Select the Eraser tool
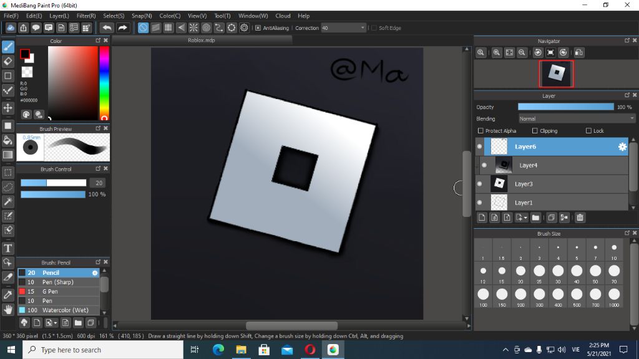Viewport: 639px width, 359px height. tap(8, 60)
